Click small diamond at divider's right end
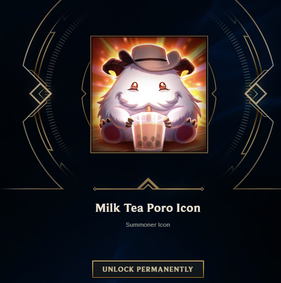The width and height of the screenshot is (281, 283). pos(202,189)
